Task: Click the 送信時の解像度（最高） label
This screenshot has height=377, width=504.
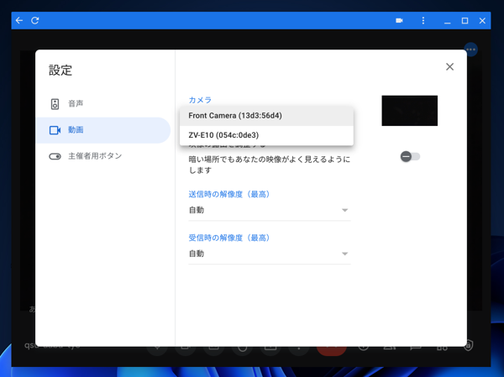Action: (x=228, y=194)
